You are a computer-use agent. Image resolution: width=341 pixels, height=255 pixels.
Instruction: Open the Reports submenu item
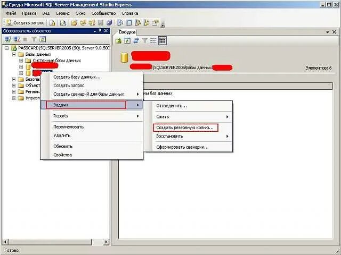[92, 116]
